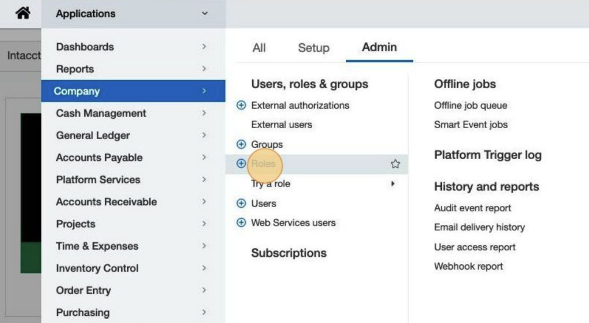
Task: Click the plus icon next to Roles
Action: 241,163
